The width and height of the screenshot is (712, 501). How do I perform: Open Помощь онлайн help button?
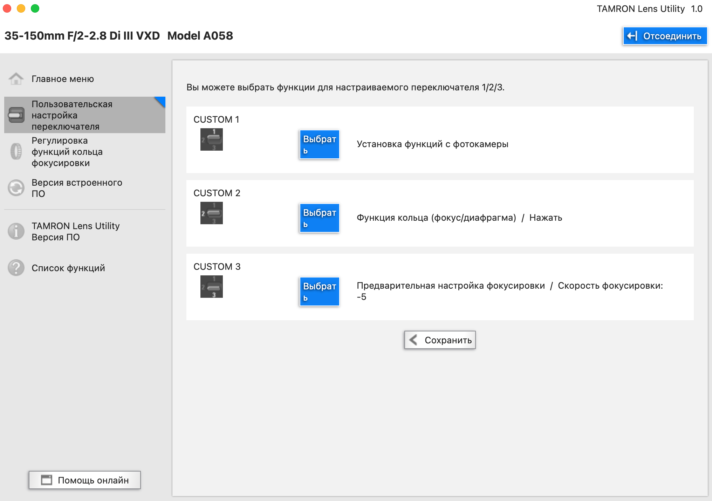coord(85,480)
